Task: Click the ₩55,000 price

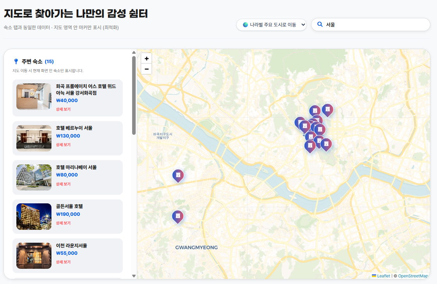Action: 67,253
